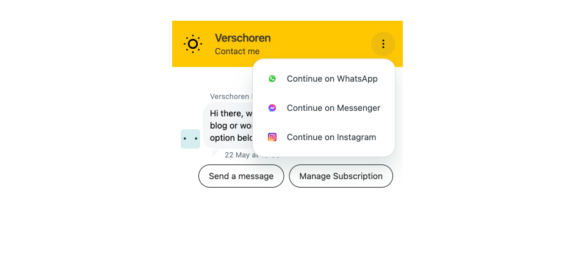Click the Verschoren sender name above message
575x254 pixels.
[x=230, y=97]
